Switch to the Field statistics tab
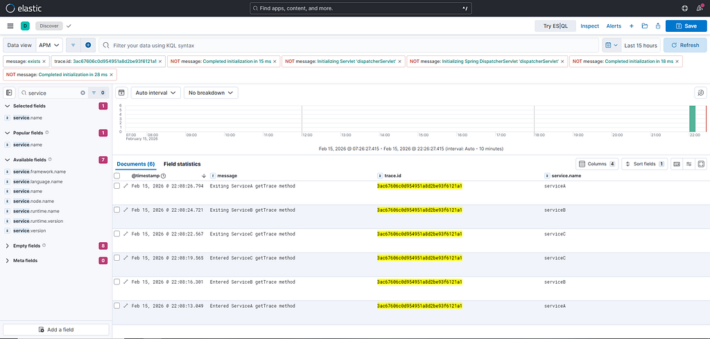This screenshot has width=710, height=339. [182, 164]
